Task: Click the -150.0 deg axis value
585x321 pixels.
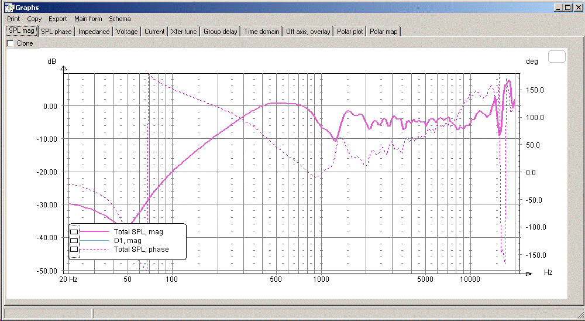Action: point(536,255)
